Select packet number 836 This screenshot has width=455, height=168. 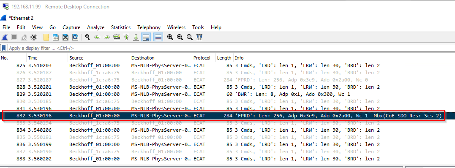227,144
